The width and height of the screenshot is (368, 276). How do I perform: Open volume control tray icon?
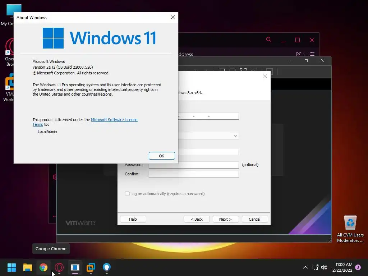pos(324,267)
